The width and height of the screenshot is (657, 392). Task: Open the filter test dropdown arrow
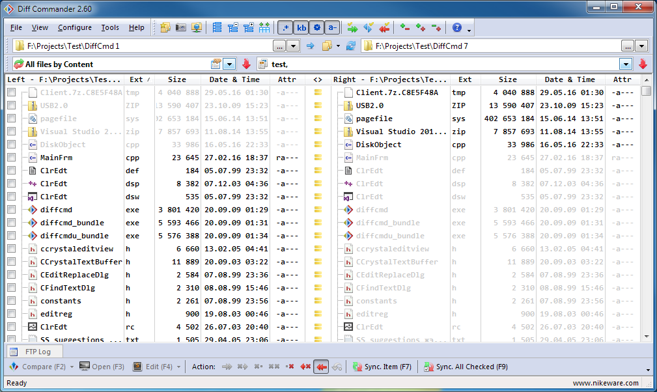pos(626,64)
